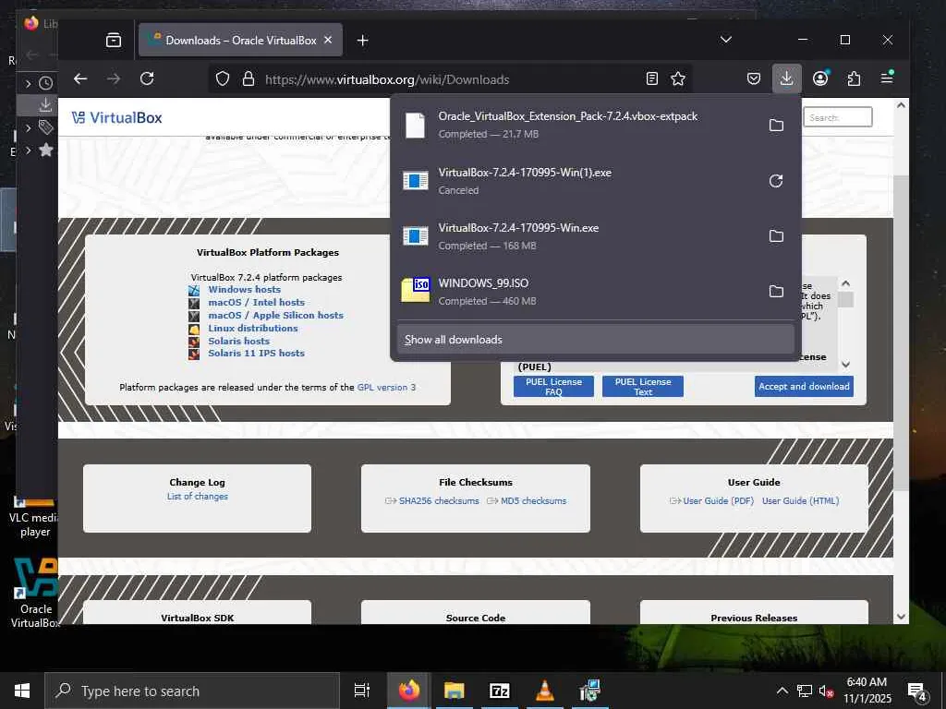Image resolution: width=946 pixels, height=709 pixels.
Task: Retry canceled VirtualBox Win(1).exe download
Action: [776, 181]
